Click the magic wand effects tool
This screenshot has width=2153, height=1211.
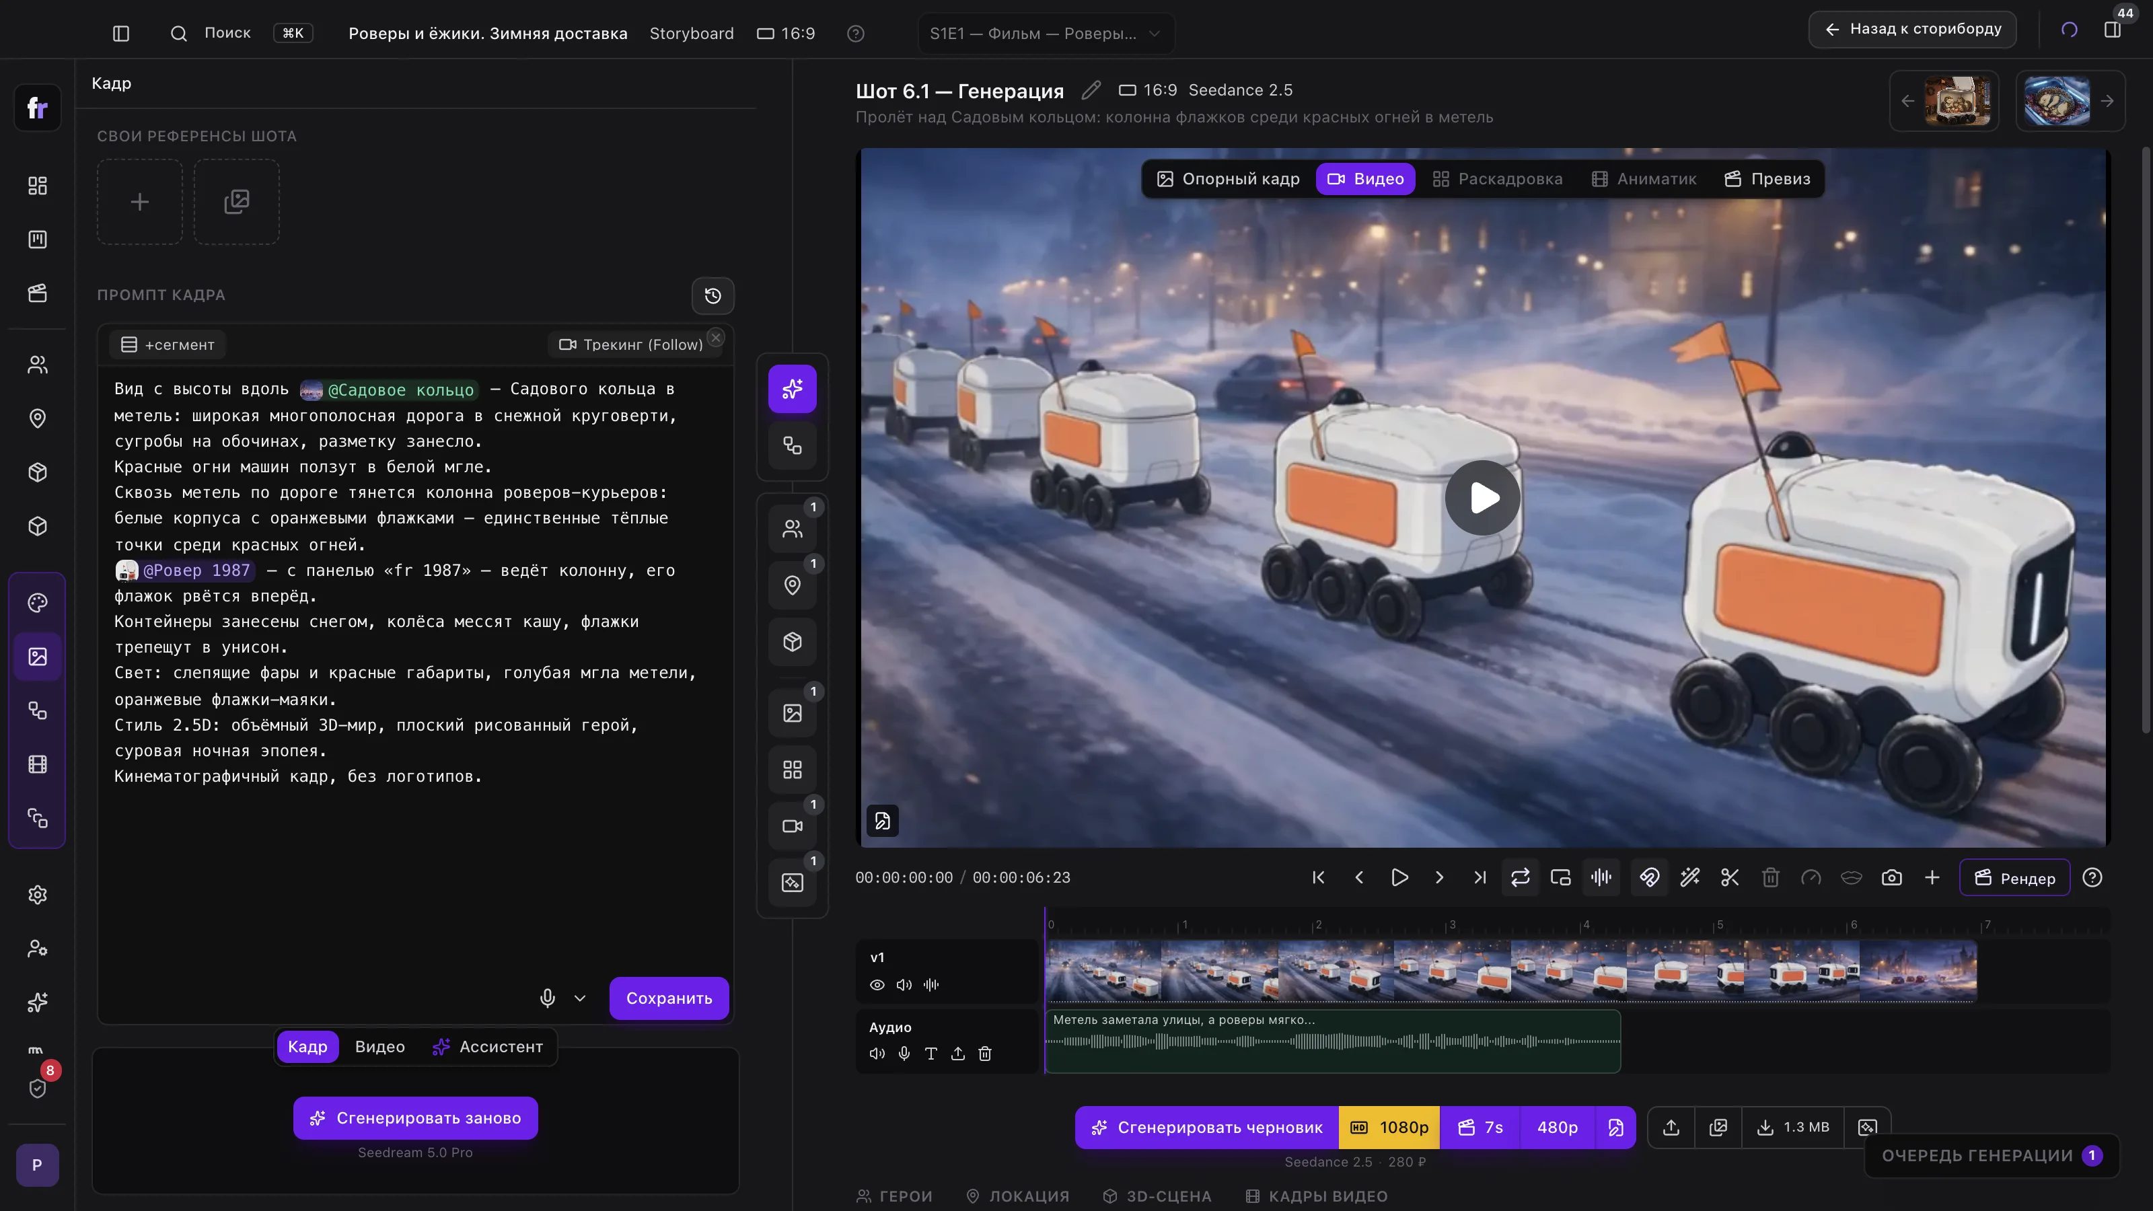(x=1690, y=877)
